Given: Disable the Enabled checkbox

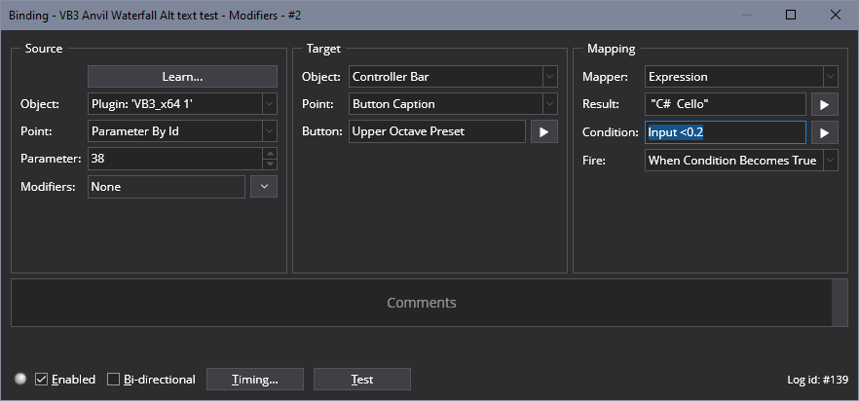Looking at the screenshot, I should pos(41,379).
